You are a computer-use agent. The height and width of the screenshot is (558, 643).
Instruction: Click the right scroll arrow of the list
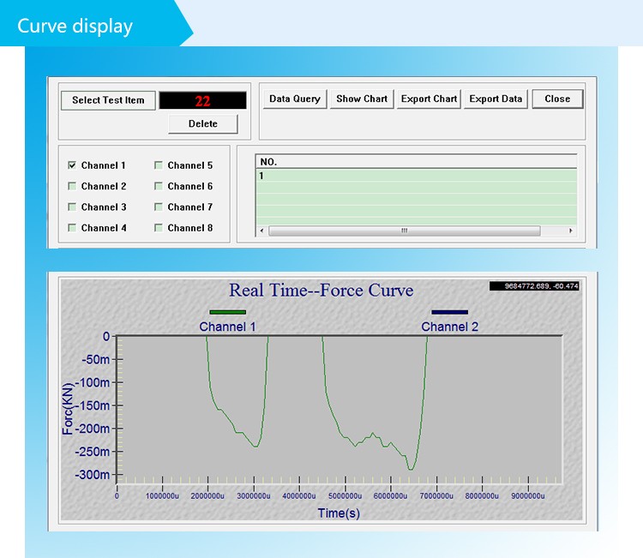tap(571, 231)
